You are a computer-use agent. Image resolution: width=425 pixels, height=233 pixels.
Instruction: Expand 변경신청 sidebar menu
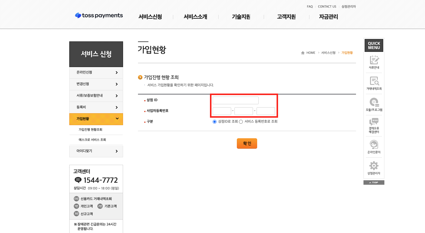tap(96, 84)
